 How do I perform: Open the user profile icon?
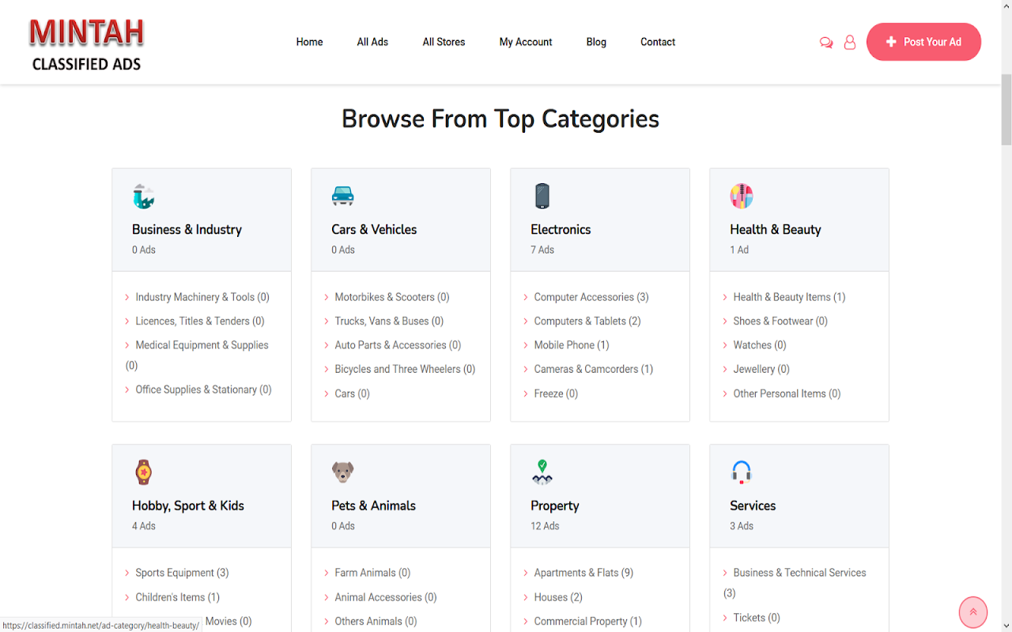[850, 43]
